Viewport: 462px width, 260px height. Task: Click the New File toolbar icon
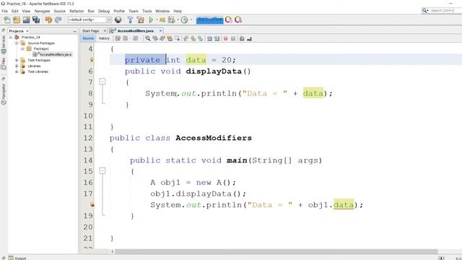tap(6, 19)
